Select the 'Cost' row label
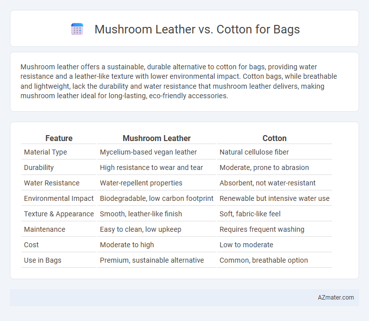Viewport: 369px width, 321px height. (31, 245)
